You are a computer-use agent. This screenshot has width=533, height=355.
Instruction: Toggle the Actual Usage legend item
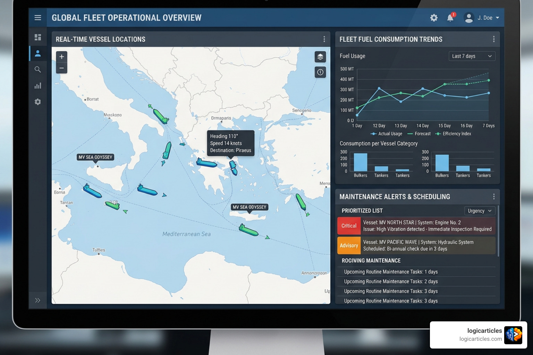point(386,134)
